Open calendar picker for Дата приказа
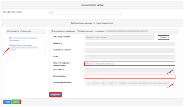Image resolution: width=186 pixels, height=107 pixels. 172,70
